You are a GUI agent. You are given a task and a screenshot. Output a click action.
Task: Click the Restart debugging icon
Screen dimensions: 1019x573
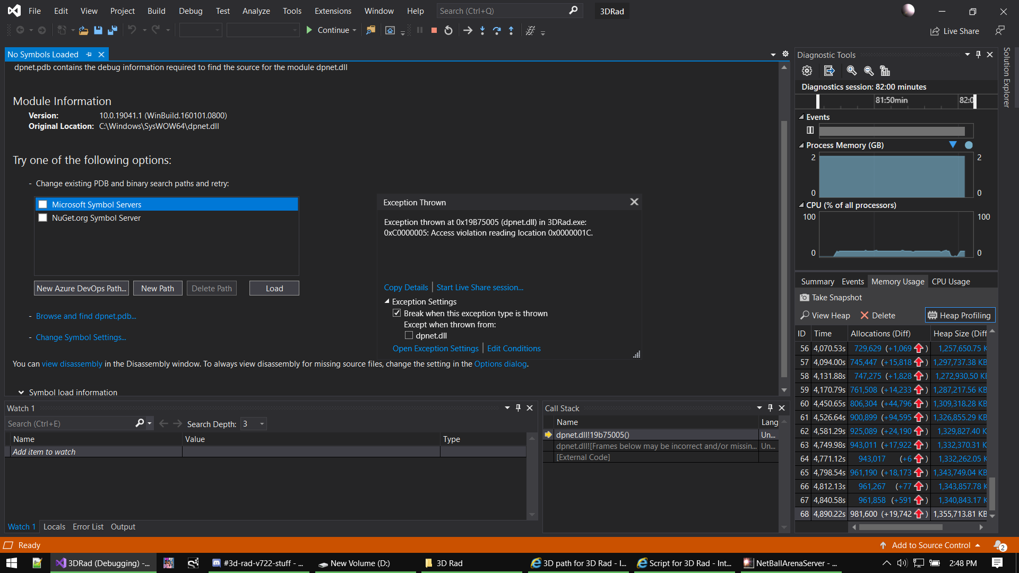coord(448,31)
